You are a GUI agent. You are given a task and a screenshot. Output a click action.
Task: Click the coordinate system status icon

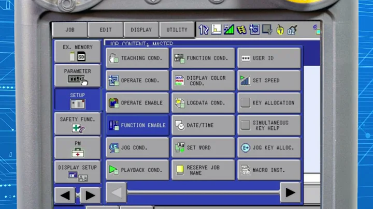click(x=216, y=29)
